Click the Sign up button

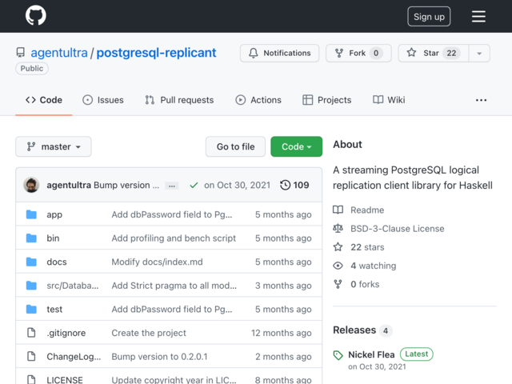pos(429,16)
